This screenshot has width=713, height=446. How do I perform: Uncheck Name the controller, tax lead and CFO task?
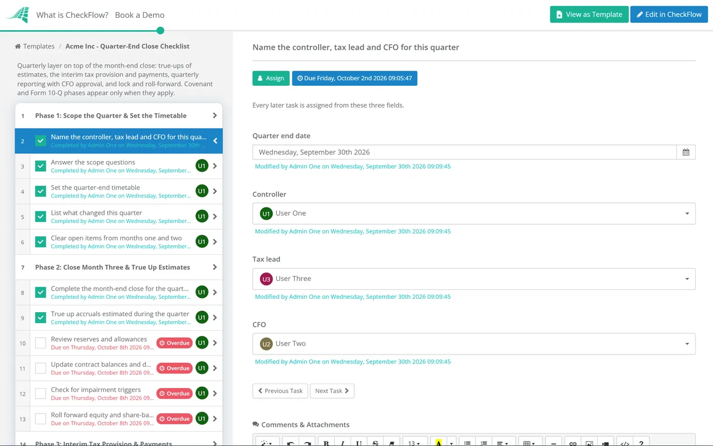coord(41,141)
